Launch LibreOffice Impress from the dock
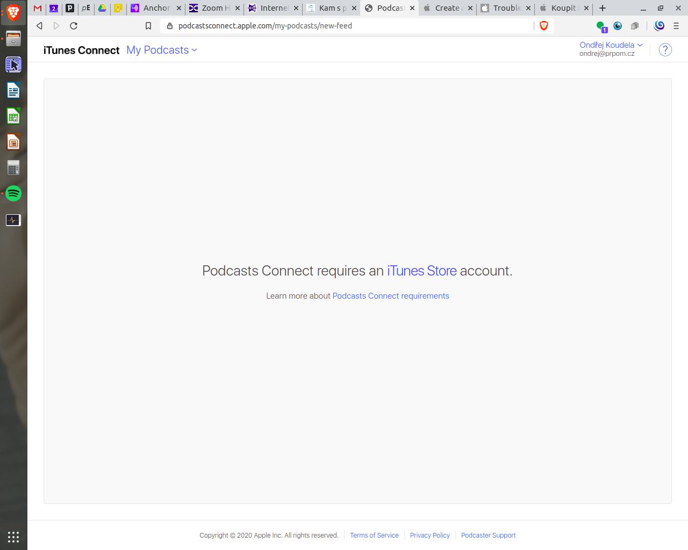Viewport: 688px width, 550px height. point(13,142)
